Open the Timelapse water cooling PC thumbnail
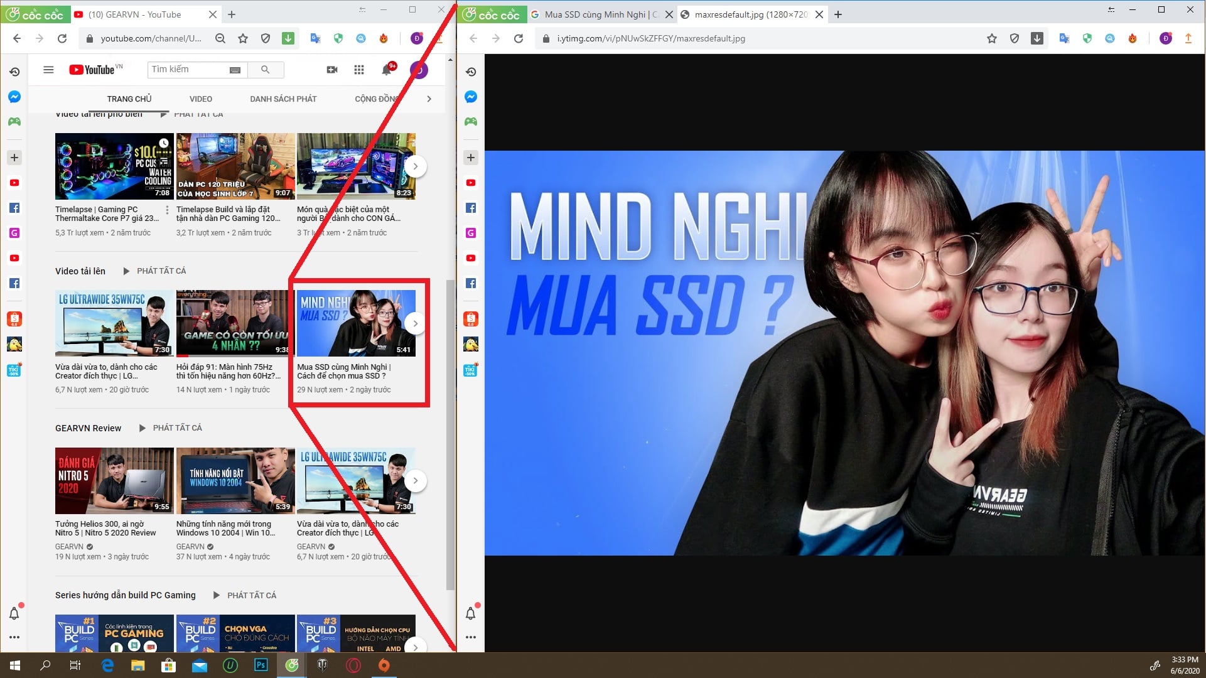The height and width of the screenshot is (678, 1206). click(x=114, y=166)
